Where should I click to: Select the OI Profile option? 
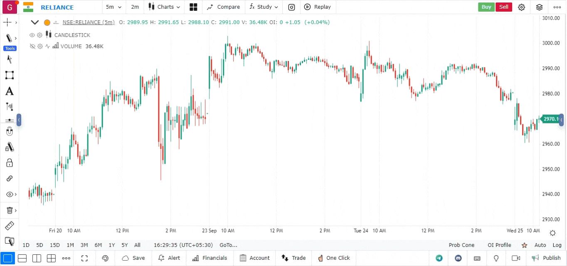pyautogui.click(x=499, y=245)
